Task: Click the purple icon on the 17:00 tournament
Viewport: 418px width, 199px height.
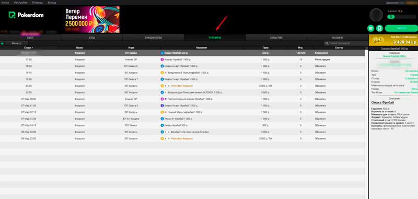Action: (x=162, y=60)
